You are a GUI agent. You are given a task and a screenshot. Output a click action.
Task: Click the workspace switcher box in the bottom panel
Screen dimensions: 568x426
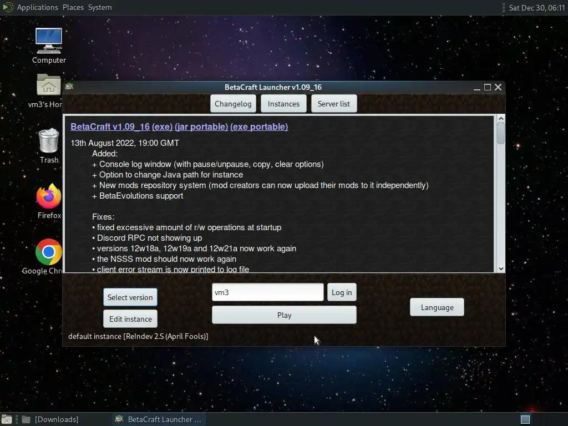[x=525, y=419]
